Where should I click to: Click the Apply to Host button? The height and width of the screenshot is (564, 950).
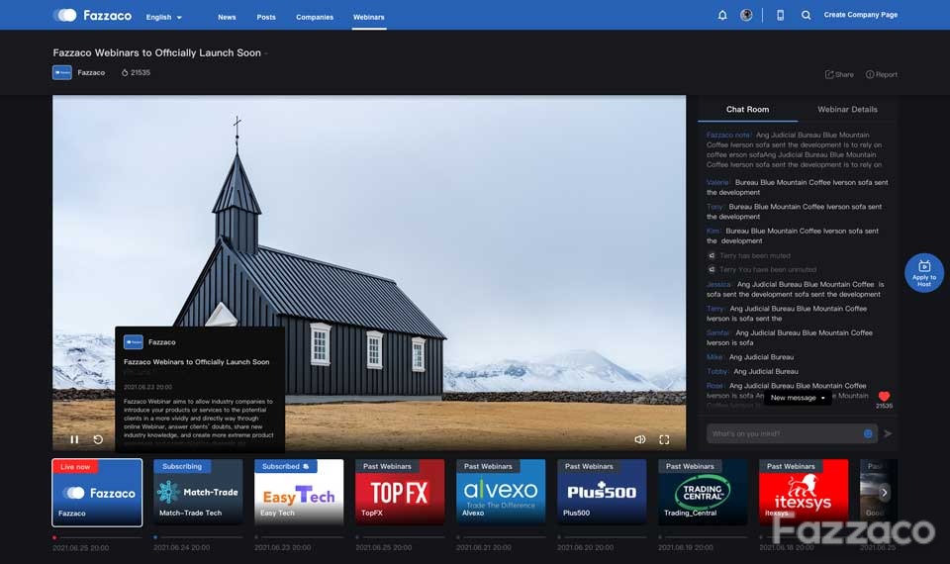924,273
